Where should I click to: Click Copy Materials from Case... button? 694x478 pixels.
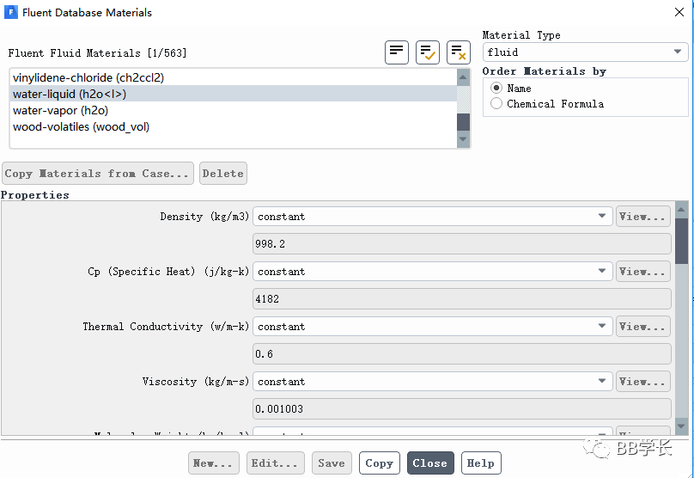(98, 173)
